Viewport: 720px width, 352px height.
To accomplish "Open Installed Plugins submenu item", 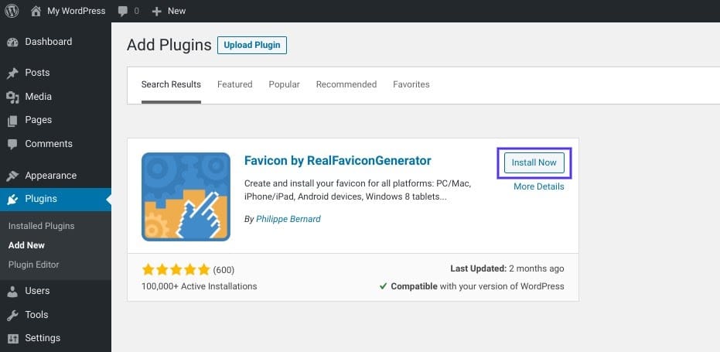I will 41,226.
